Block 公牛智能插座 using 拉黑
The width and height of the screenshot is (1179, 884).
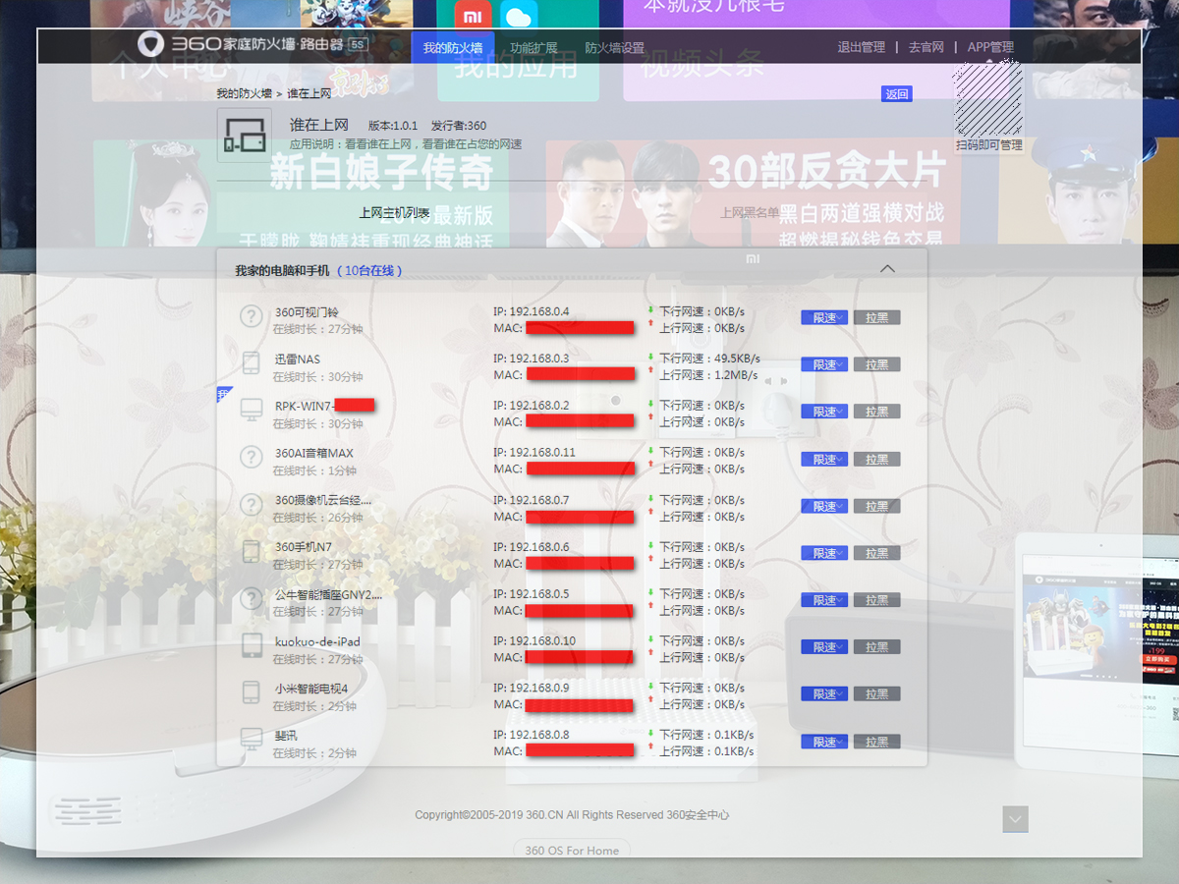pos(876,600)
